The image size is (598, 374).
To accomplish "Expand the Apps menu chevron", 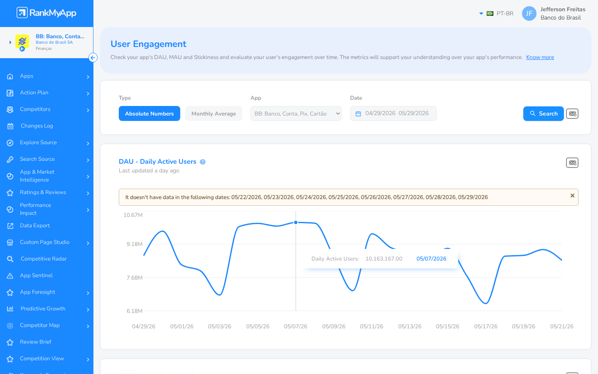I will (x=88, y=77).
